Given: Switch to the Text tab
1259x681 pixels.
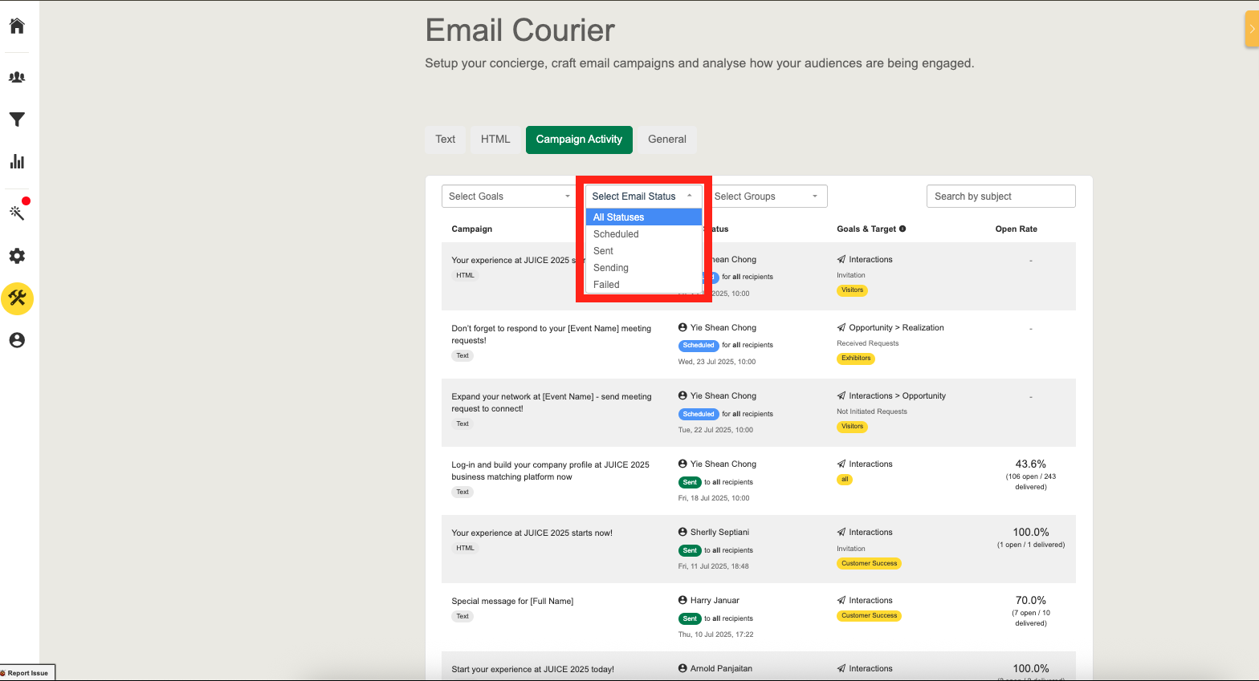Looking at the screenshot, I should 446,140.
